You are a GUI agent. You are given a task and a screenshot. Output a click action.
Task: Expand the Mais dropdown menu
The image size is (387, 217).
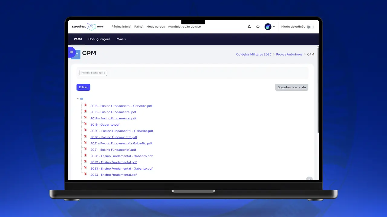[121, 39]
